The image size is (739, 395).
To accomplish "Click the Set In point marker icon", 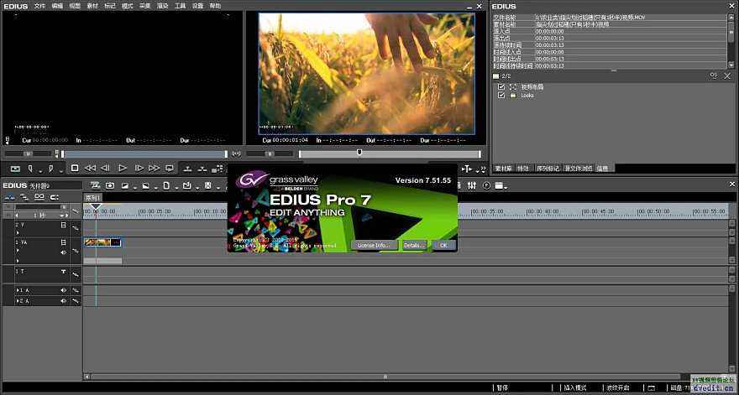I will 30,168.
